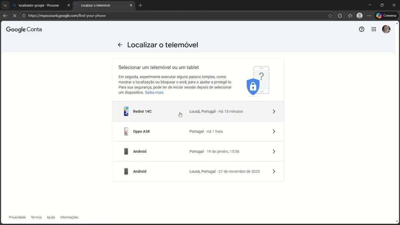Screen dimensions: 400x225
Task: Open Google help question mark icon
Action: (x=362, y=29)
